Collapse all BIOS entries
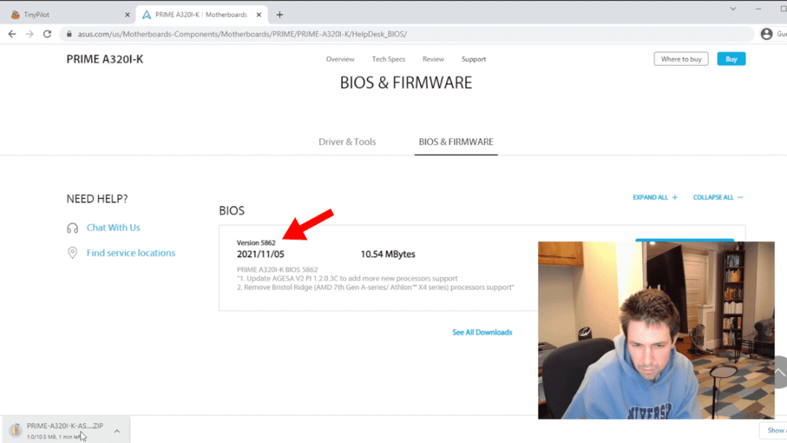 click(x=718, y=197)
